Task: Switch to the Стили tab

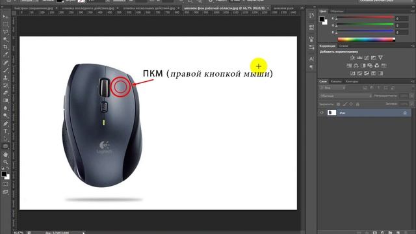Action: (x=343, y=46)
